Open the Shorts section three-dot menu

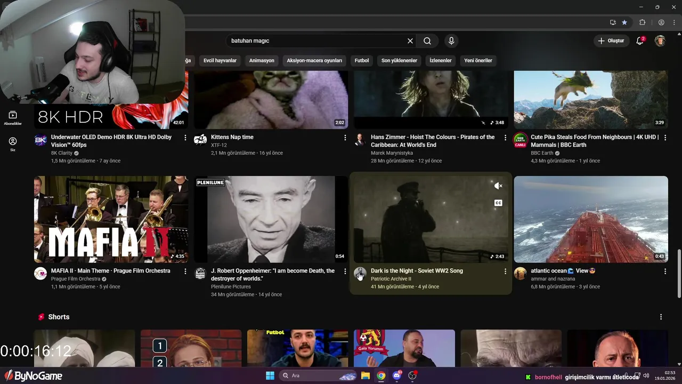(x=661, y=317)
